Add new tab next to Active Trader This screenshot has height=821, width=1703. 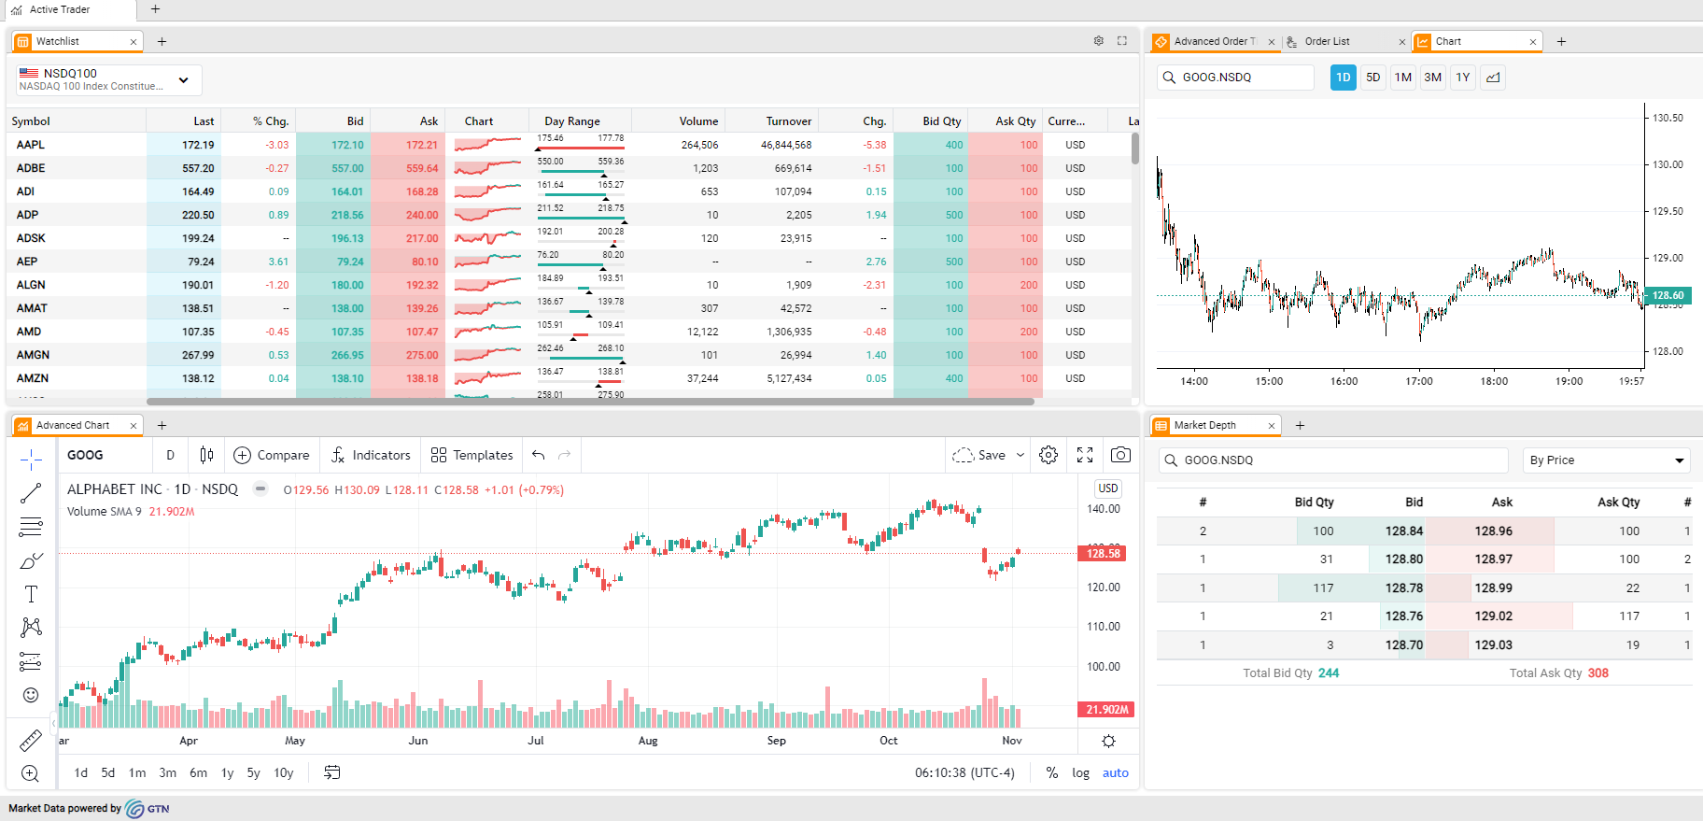tap(155, 9)
